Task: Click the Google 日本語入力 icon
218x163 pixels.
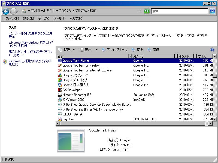Action: pos(60,85)
